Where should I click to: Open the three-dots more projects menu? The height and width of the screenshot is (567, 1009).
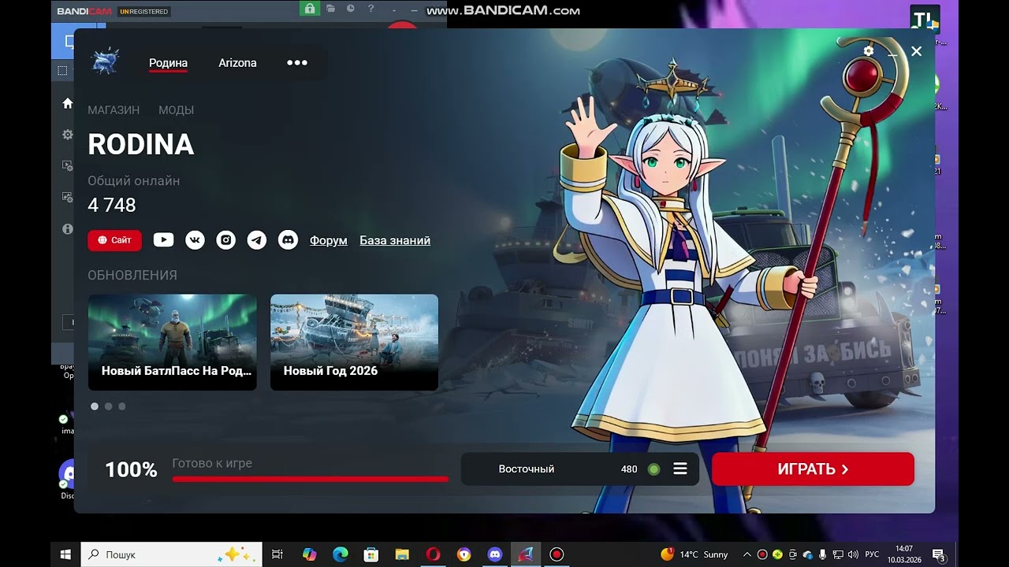[297, 63]
